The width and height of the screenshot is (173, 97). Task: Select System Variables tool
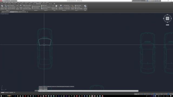coord(79,9)
